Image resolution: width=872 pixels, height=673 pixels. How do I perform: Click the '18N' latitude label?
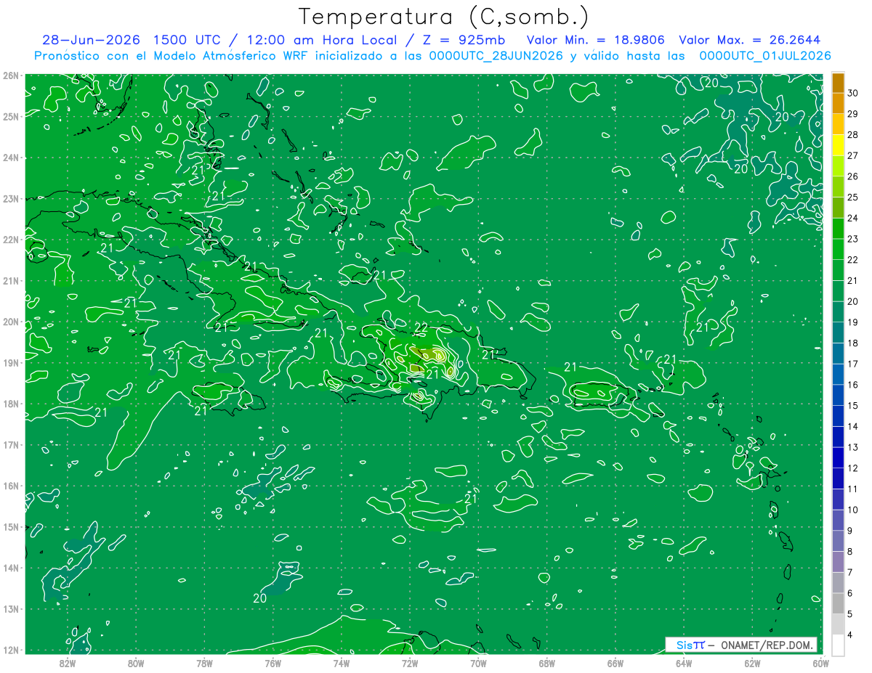(11, 404)
